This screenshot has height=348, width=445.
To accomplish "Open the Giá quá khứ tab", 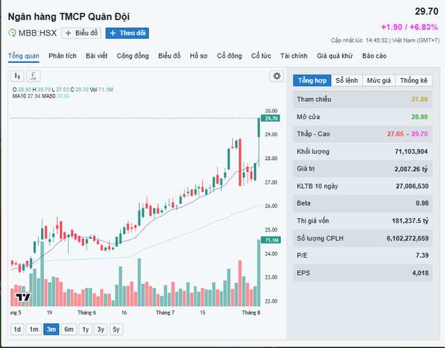I will pyautogui.click(x=334, y=56).
